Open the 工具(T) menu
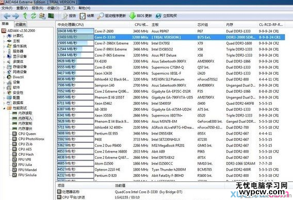Image resolution: width=293 pixels, height=200 pixels. pos(69,8)
